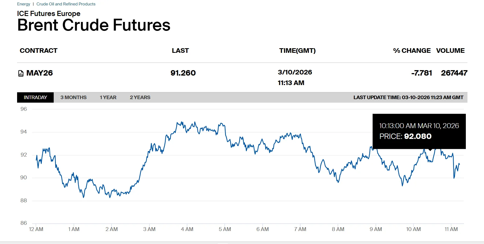The width and height of the screenshot is (484, 244).
Task: Open the Energy breadcrumb link
Action: (24, 4)
